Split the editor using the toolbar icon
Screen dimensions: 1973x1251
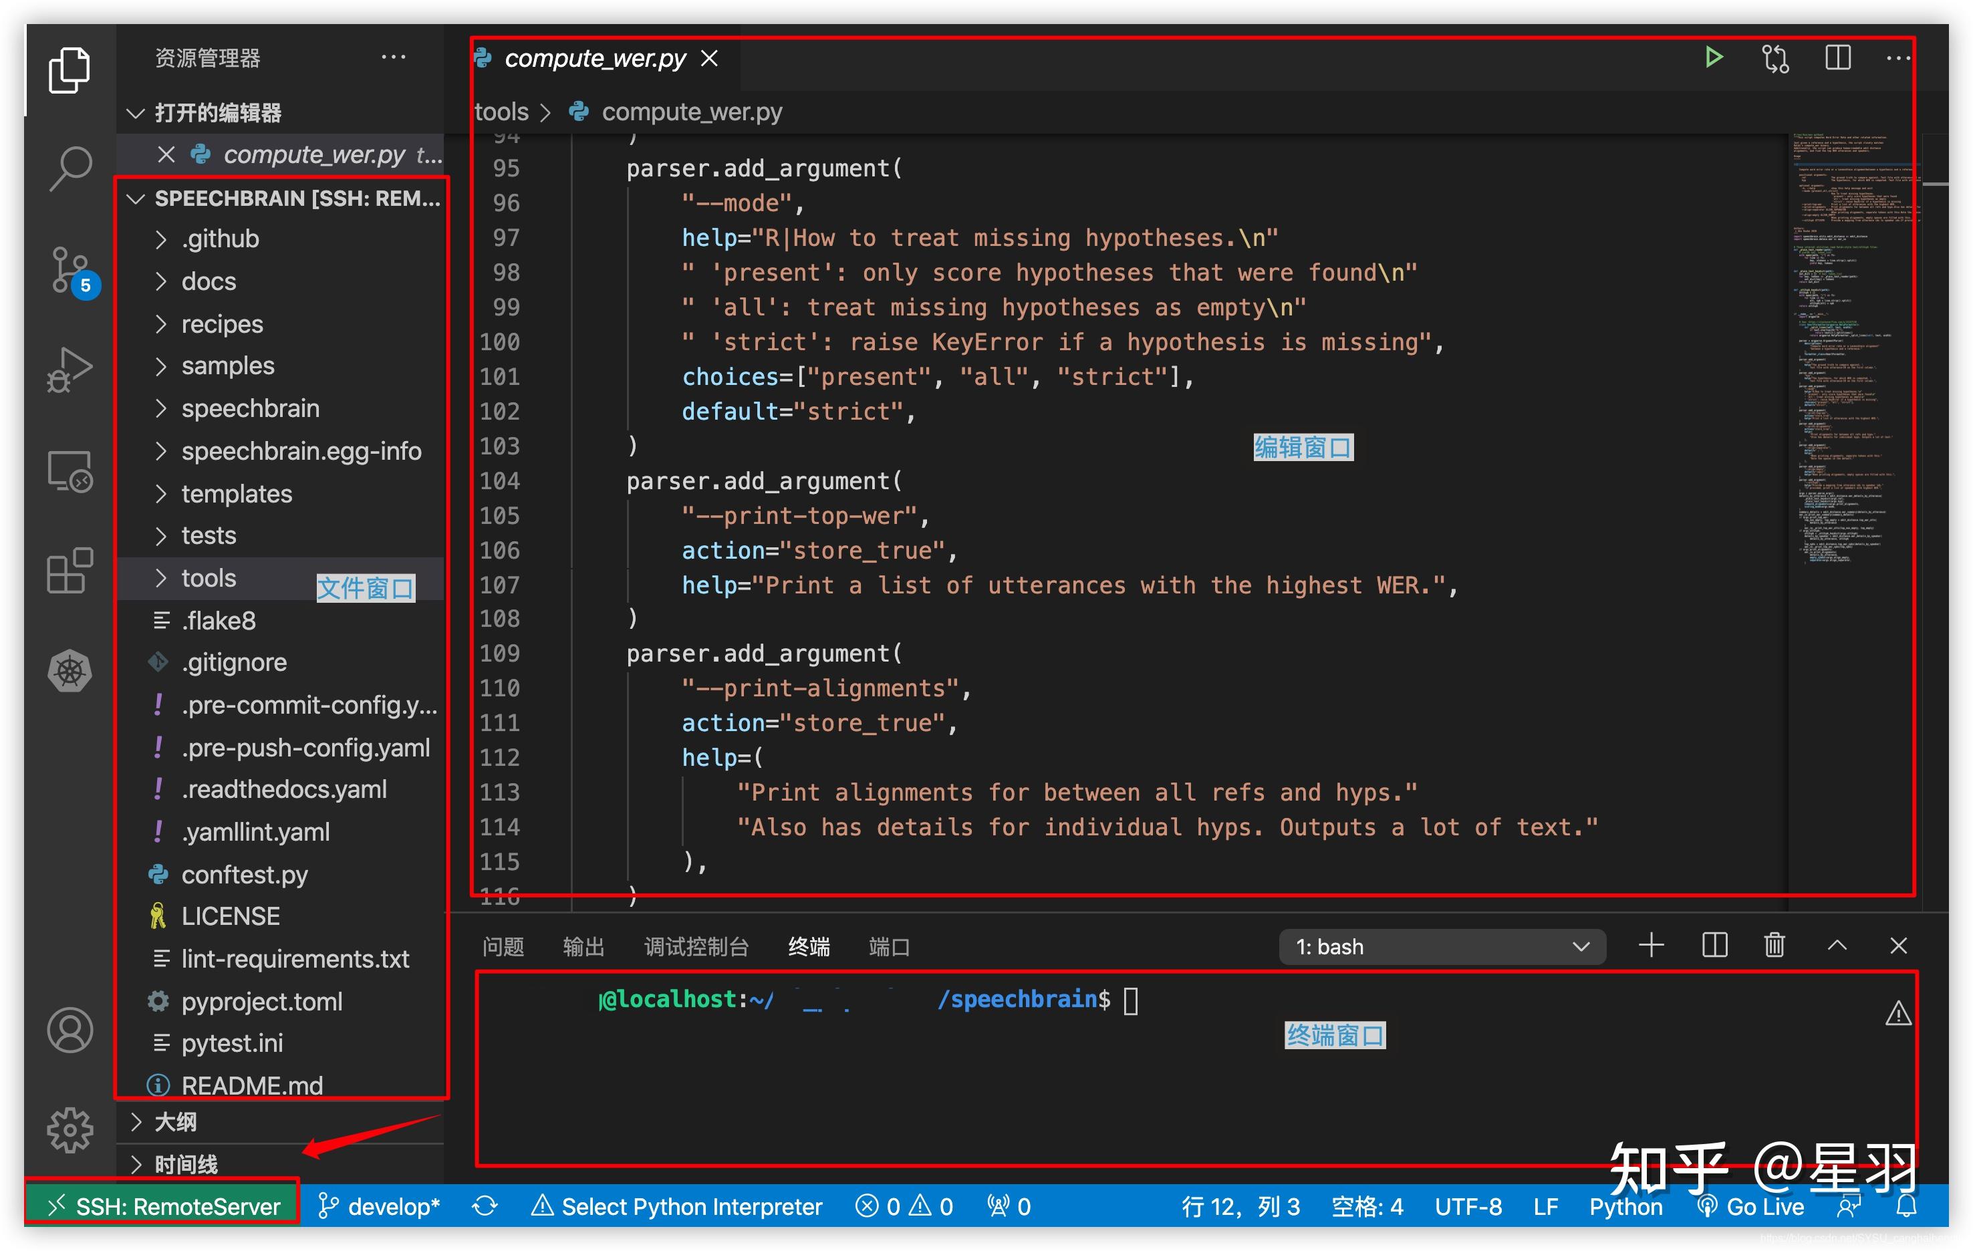coord(1838,57)
